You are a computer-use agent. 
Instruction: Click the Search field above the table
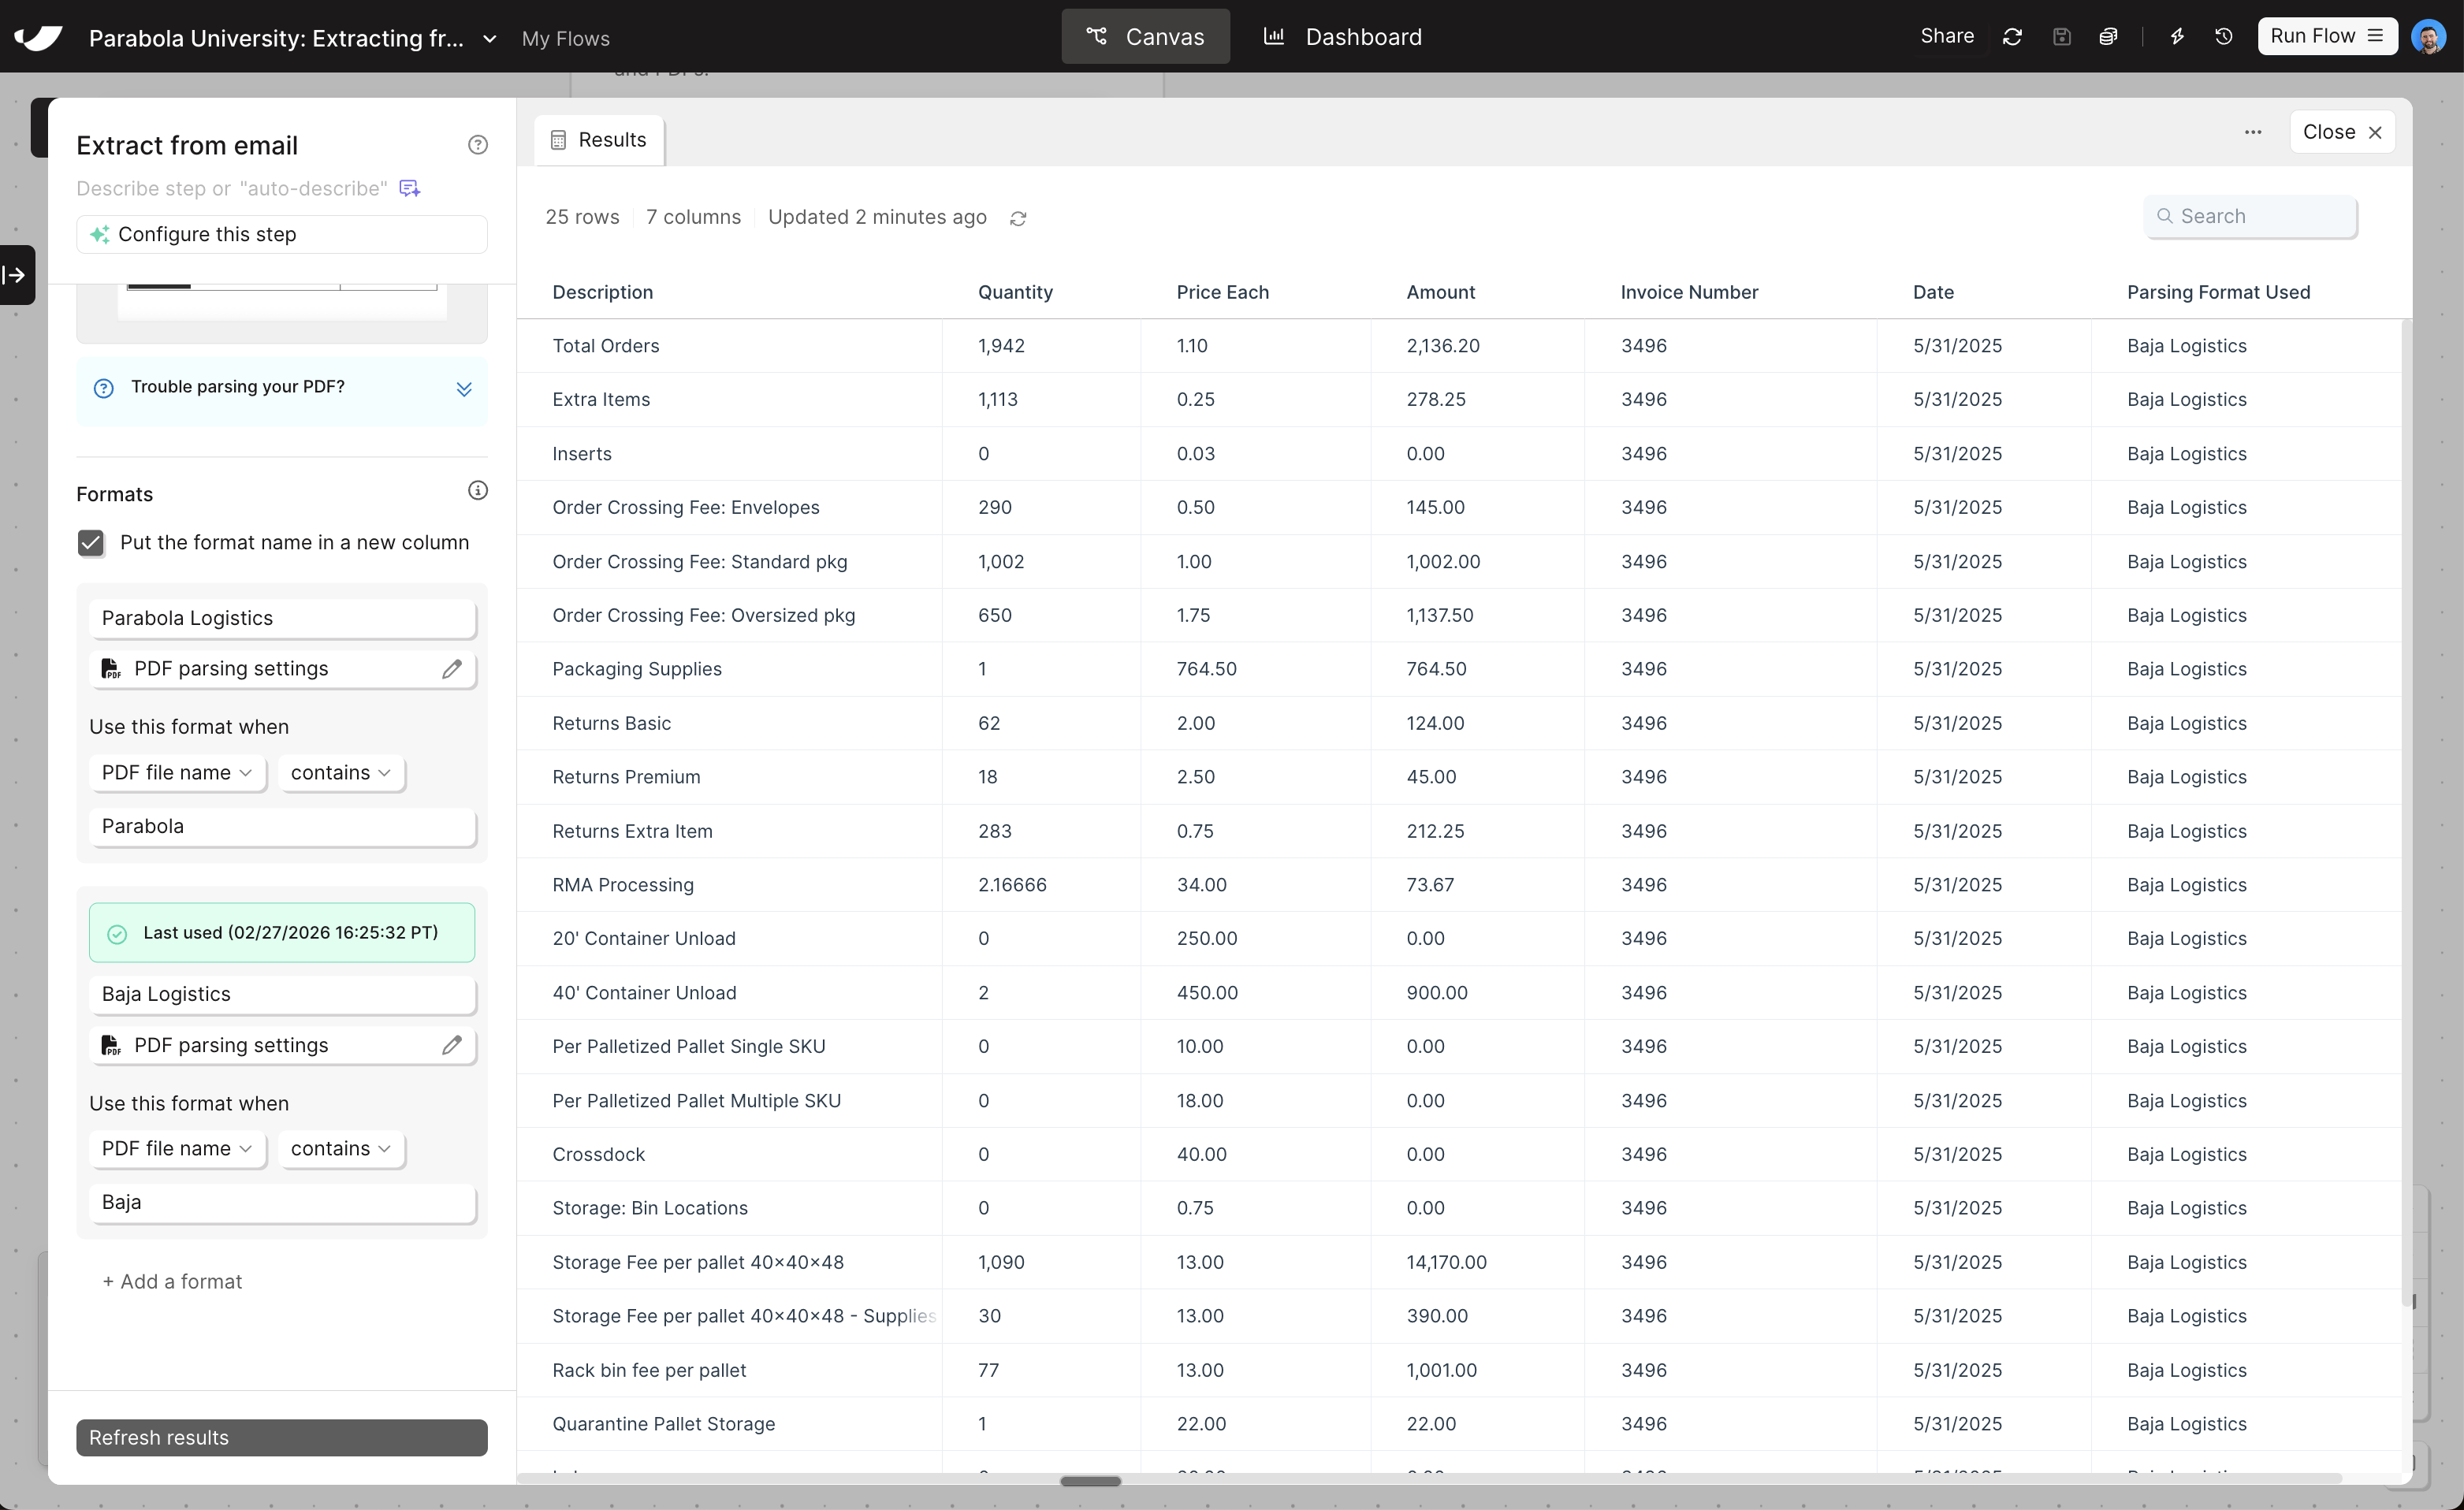(2250, 216)
